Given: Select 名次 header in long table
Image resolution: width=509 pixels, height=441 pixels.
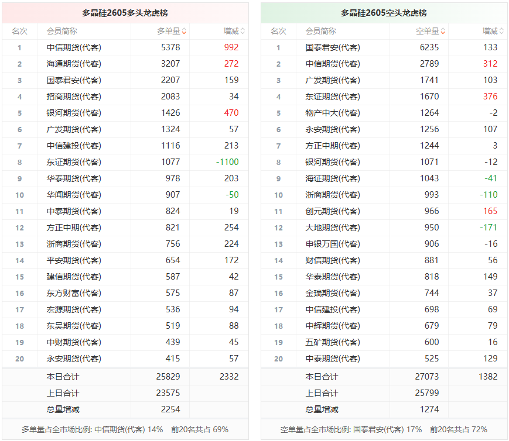Looking at the screenshot, I should tap(19, 32).
